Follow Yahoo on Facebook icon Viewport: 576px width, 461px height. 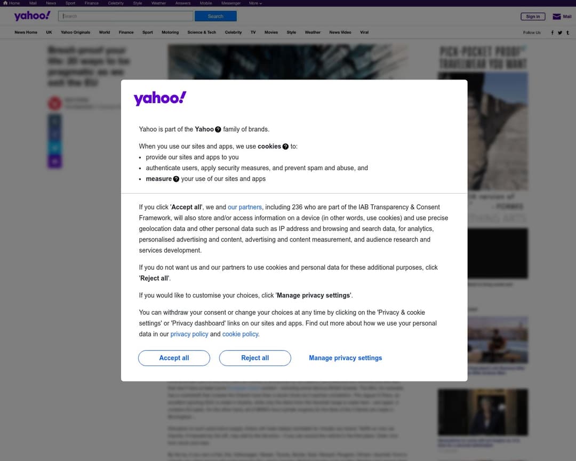pyautogui.click(x=552, y=33)
